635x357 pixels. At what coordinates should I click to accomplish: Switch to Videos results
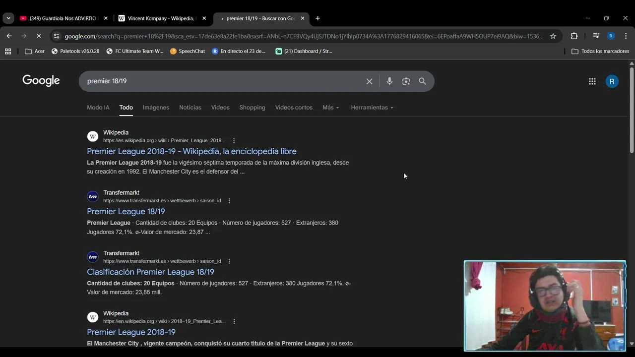click(x=220, y=108)
